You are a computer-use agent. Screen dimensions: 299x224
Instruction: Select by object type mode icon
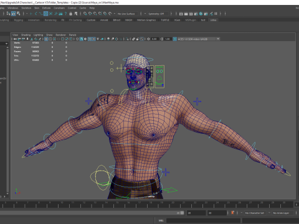[14, 14]
